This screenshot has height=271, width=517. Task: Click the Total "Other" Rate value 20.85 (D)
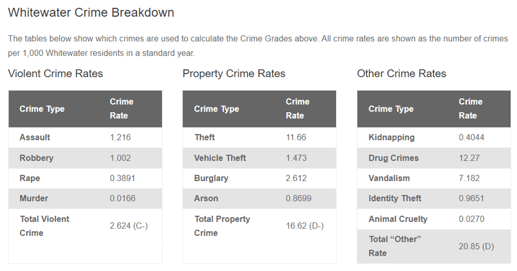coord(476,246)
